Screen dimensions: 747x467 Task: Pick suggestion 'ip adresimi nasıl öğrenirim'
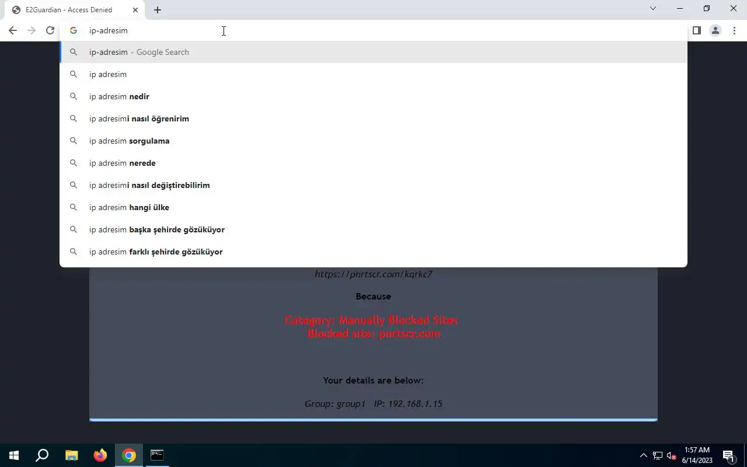(x=373, y=119)
